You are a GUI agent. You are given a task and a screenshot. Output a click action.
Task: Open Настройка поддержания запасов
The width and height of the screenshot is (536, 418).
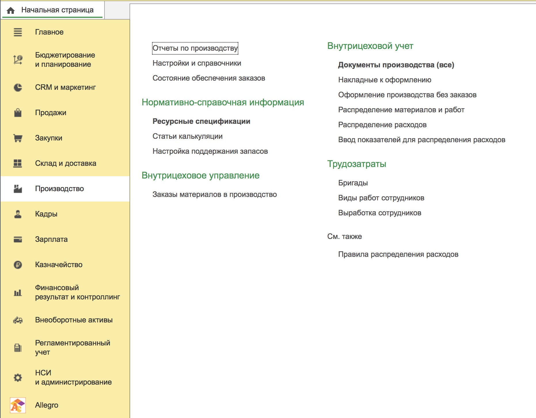coord(210,151)
